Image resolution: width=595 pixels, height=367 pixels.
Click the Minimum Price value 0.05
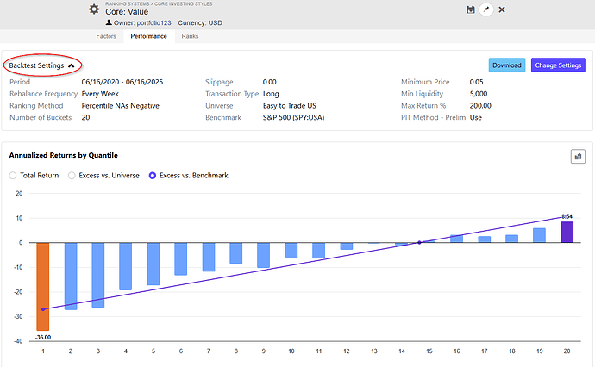tap(476, 82)
